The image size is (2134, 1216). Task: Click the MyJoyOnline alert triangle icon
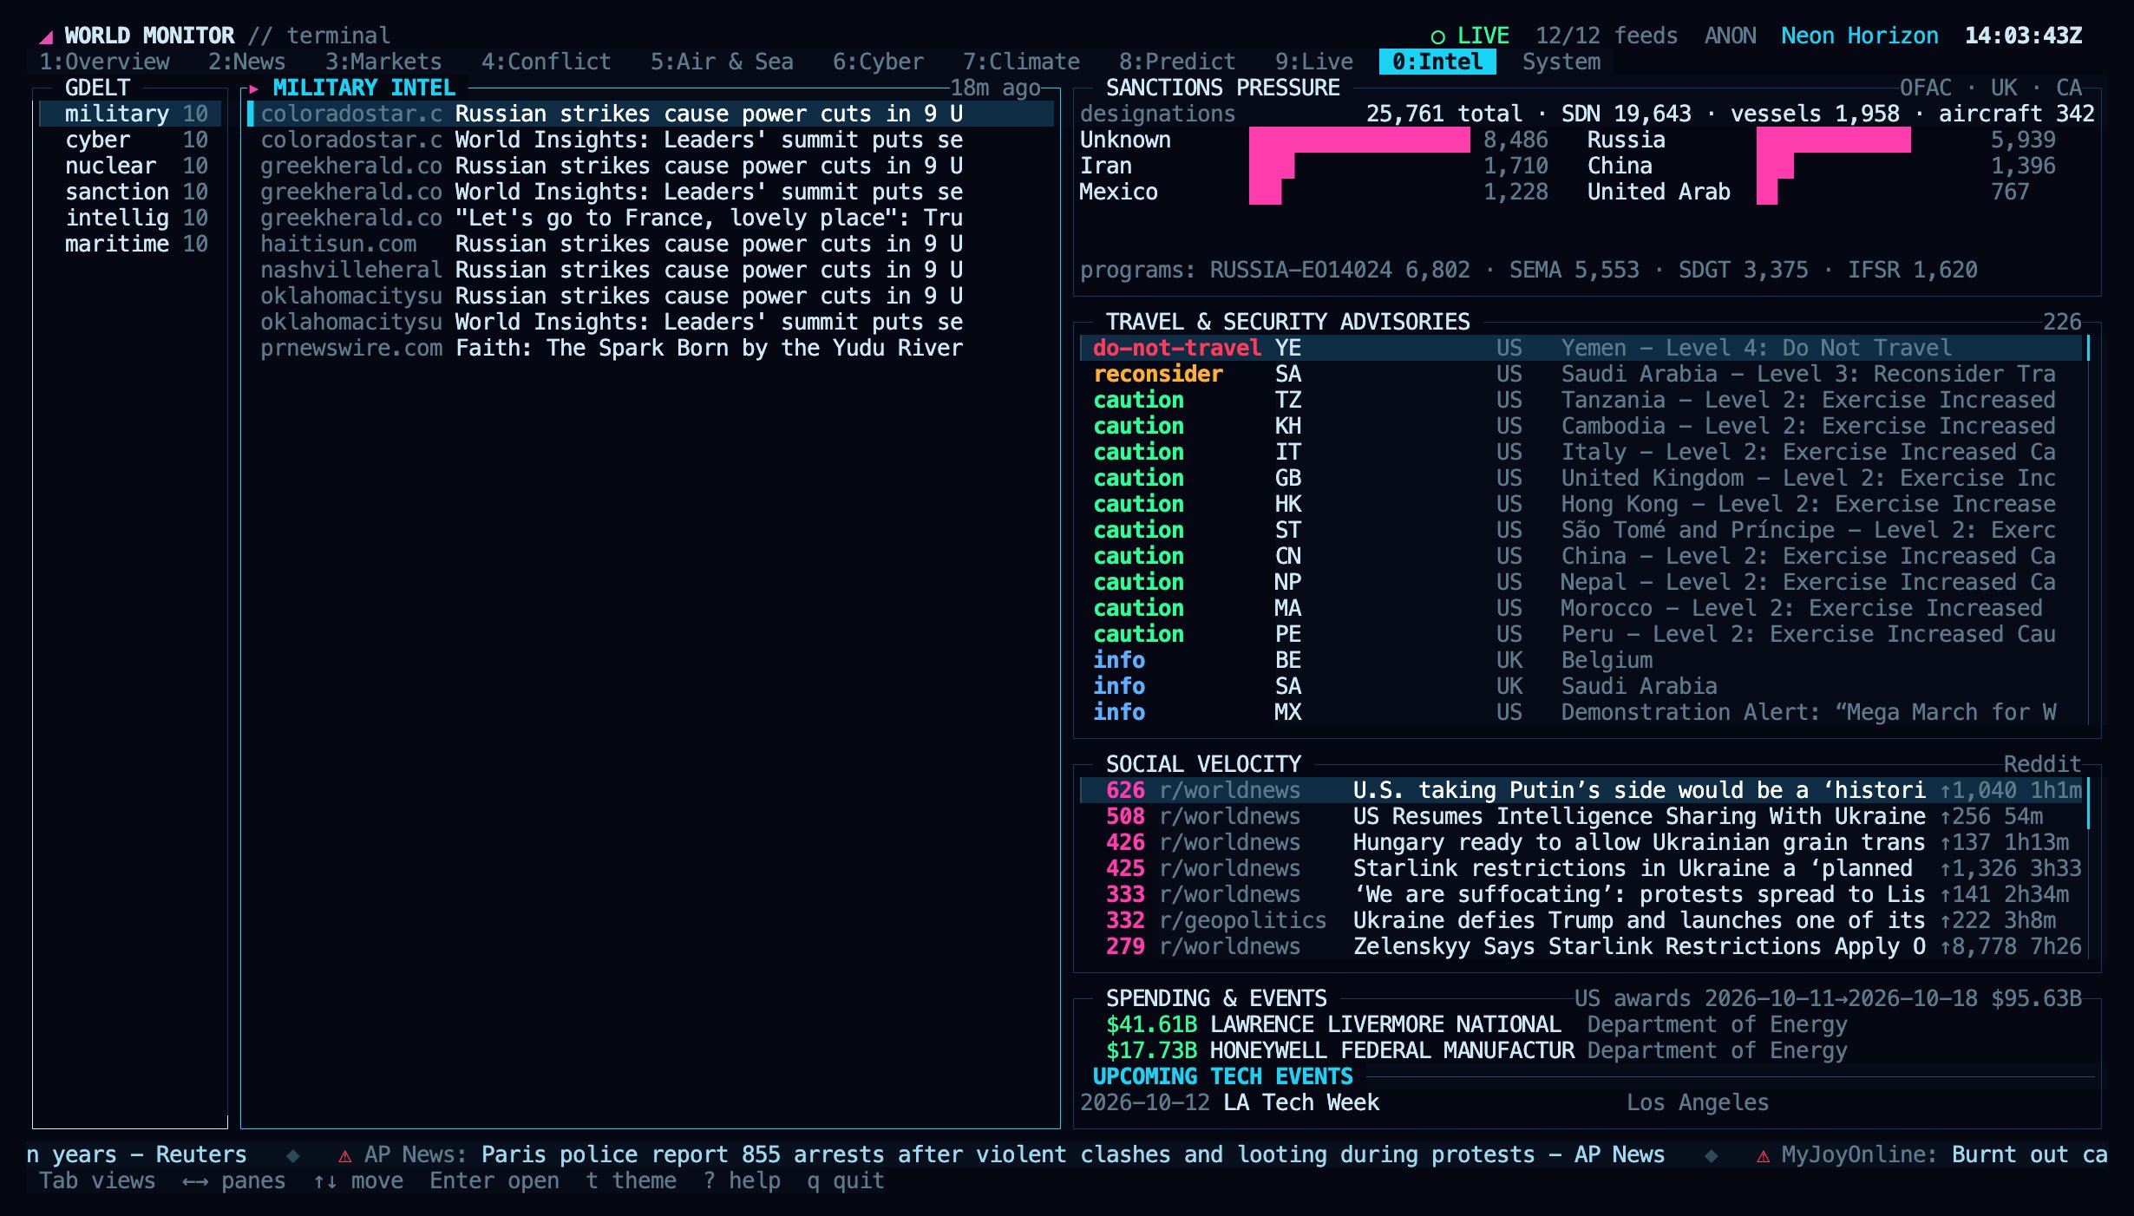tap(1763, 1155)
